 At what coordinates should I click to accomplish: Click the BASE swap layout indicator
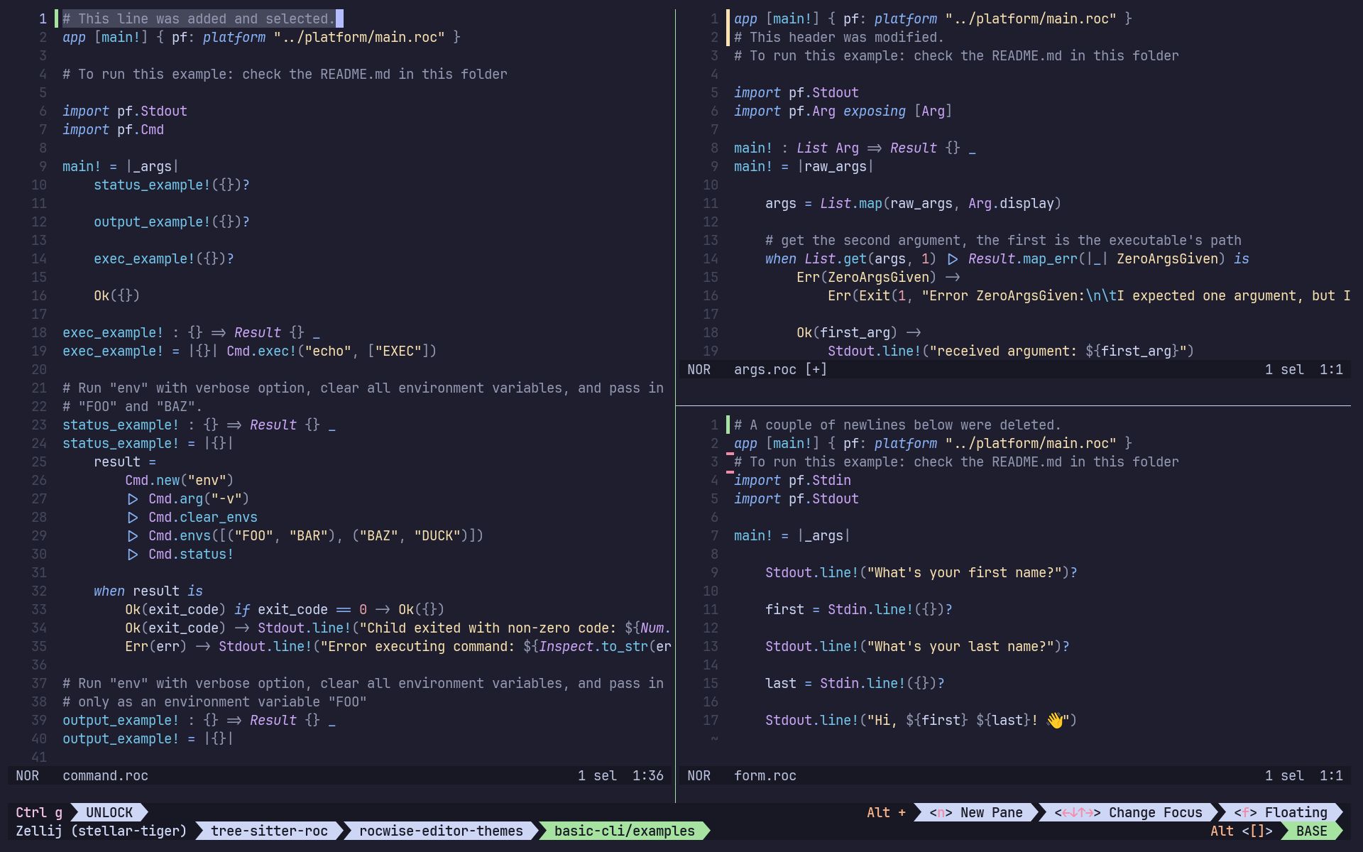(x=1311, y=831)
